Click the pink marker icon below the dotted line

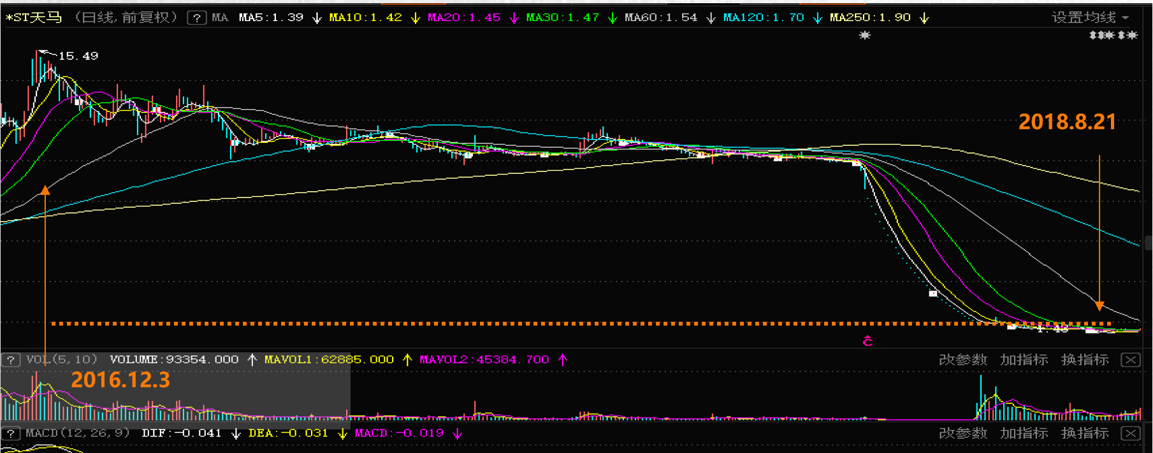coord(867,342)
